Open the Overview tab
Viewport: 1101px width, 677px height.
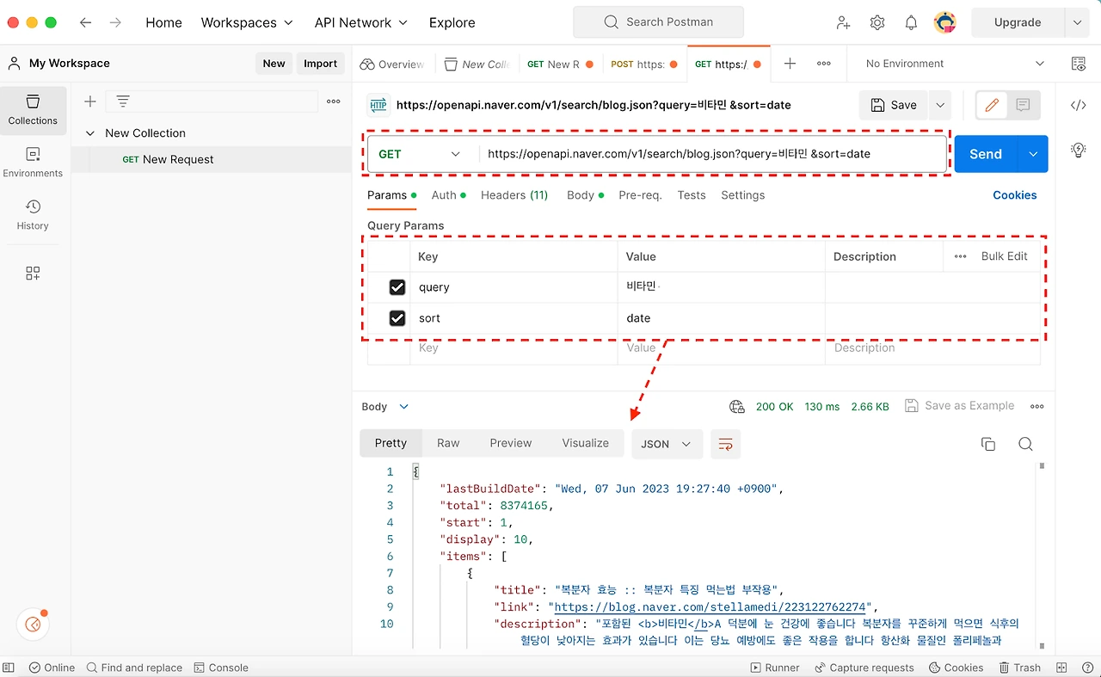click(x=392, y=64)
